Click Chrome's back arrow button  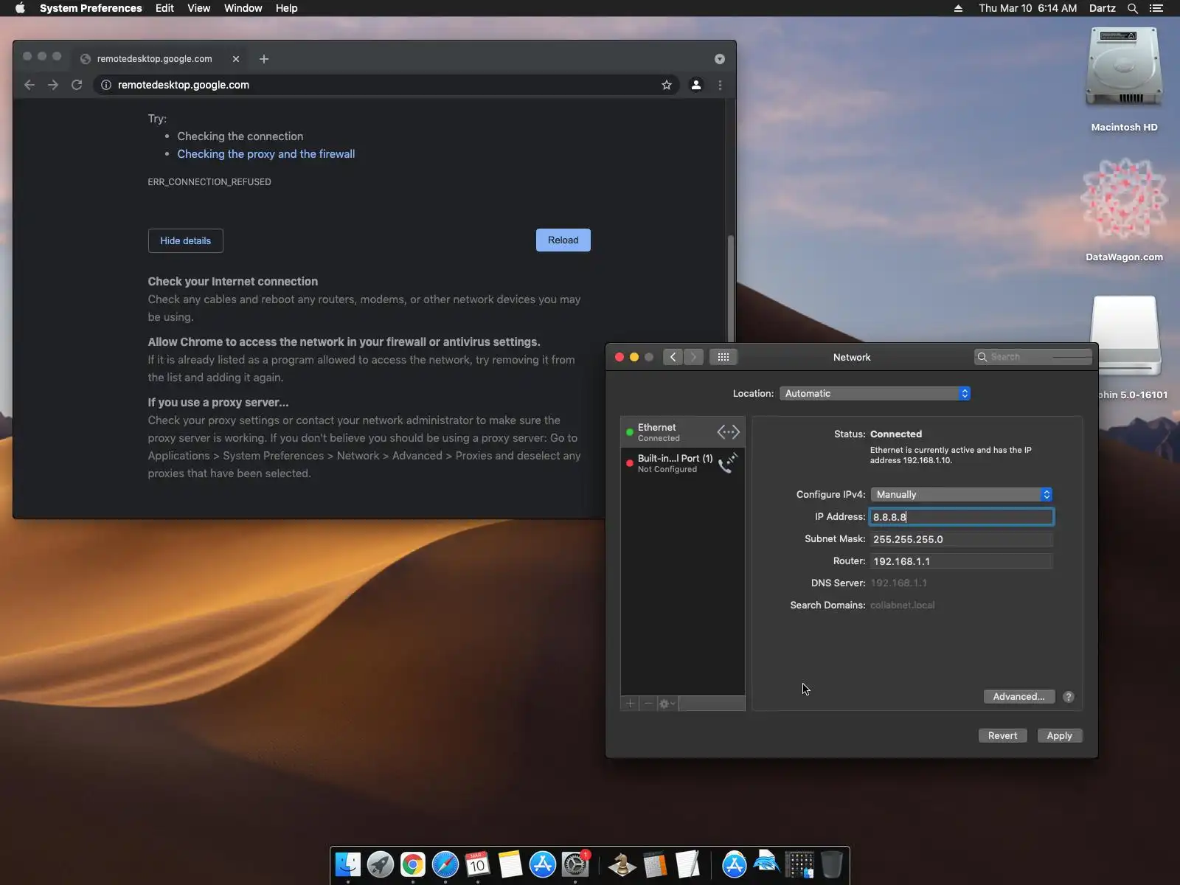[x=29, y=85]
